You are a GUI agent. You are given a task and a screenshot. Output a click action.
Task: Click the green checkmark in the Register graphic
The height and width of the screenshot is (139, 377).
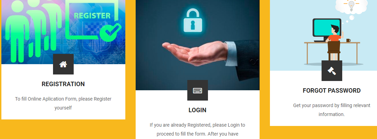(111, 32)
